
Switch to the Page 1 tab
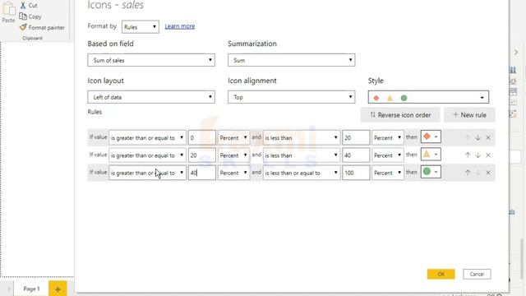point(31,289)
